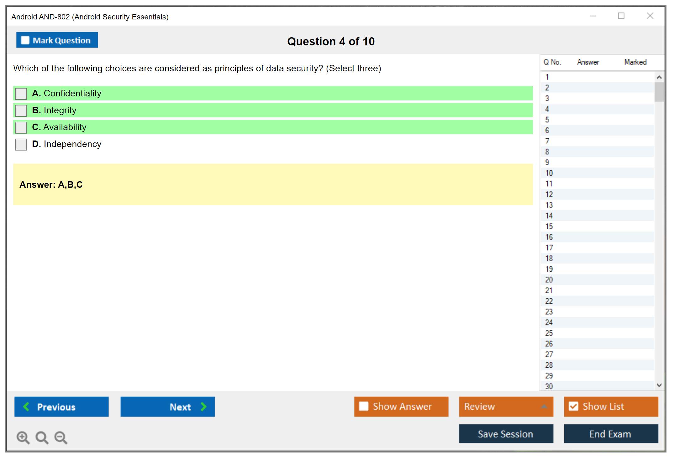This screenshot has width=674, height=460.
Task: Check option A Confidentiality
Action: [21, 94]
